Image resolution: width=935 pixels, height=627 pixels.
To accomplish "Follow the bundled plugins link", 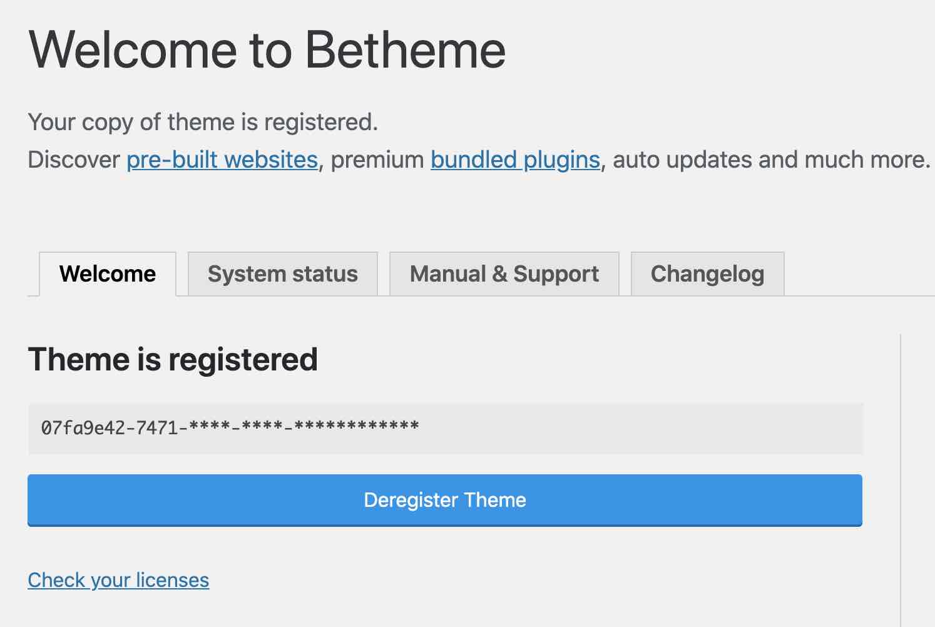I will coord(514,160).
